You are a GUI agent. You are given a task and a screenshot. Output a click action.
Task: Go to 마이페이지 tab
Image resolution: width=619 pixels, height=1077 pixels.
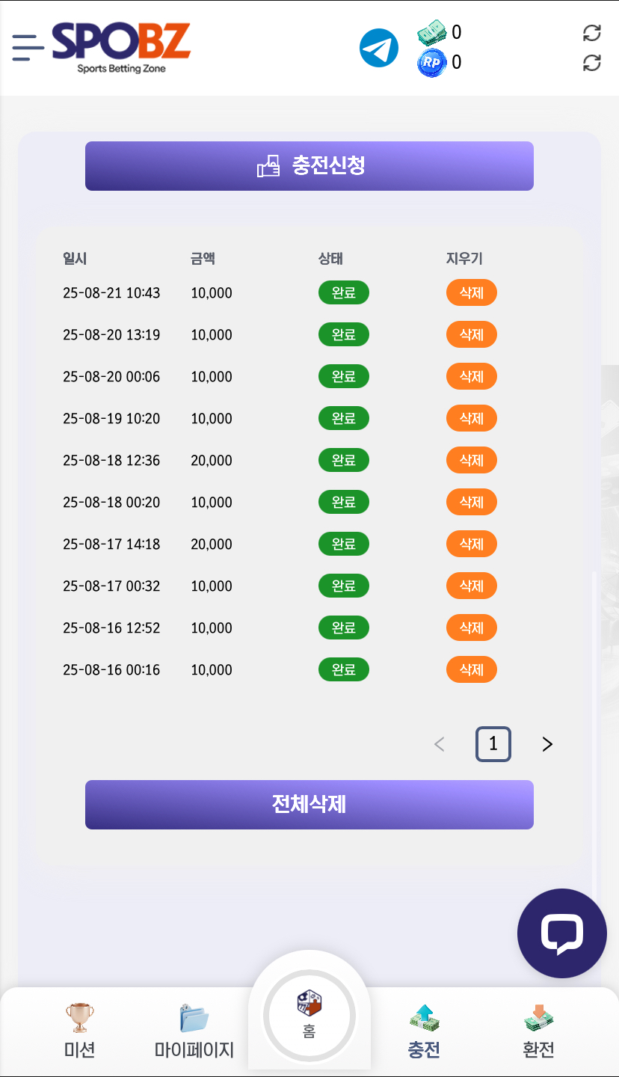tap(194, 1032)
